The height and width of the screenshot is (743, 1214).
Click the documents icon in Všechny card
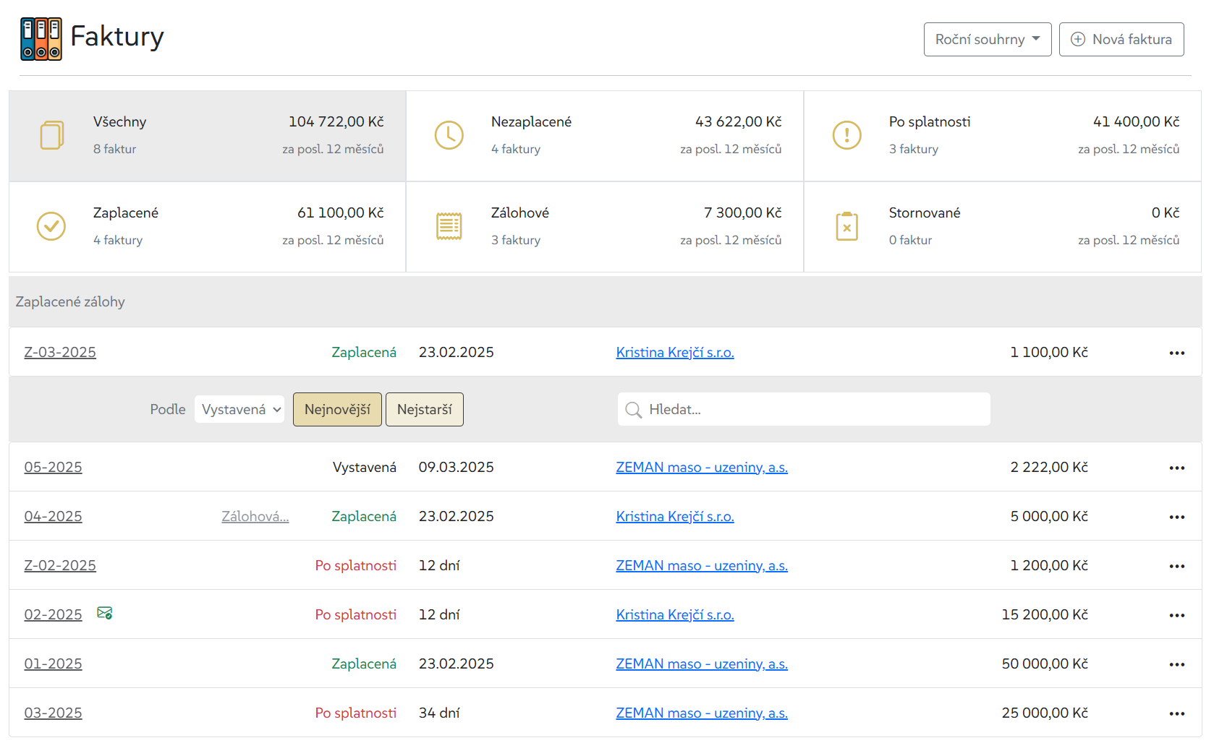(51, 135)
